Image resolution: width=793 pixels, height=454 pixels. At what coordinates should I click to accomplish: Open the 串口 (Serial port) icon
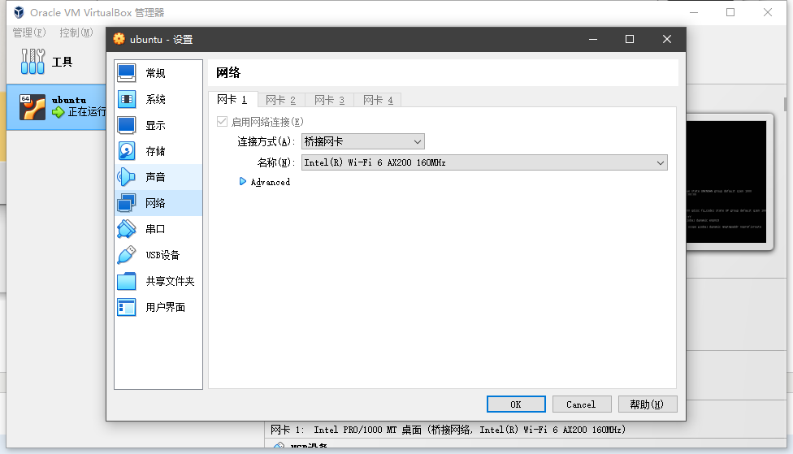(x=127, y=229)
